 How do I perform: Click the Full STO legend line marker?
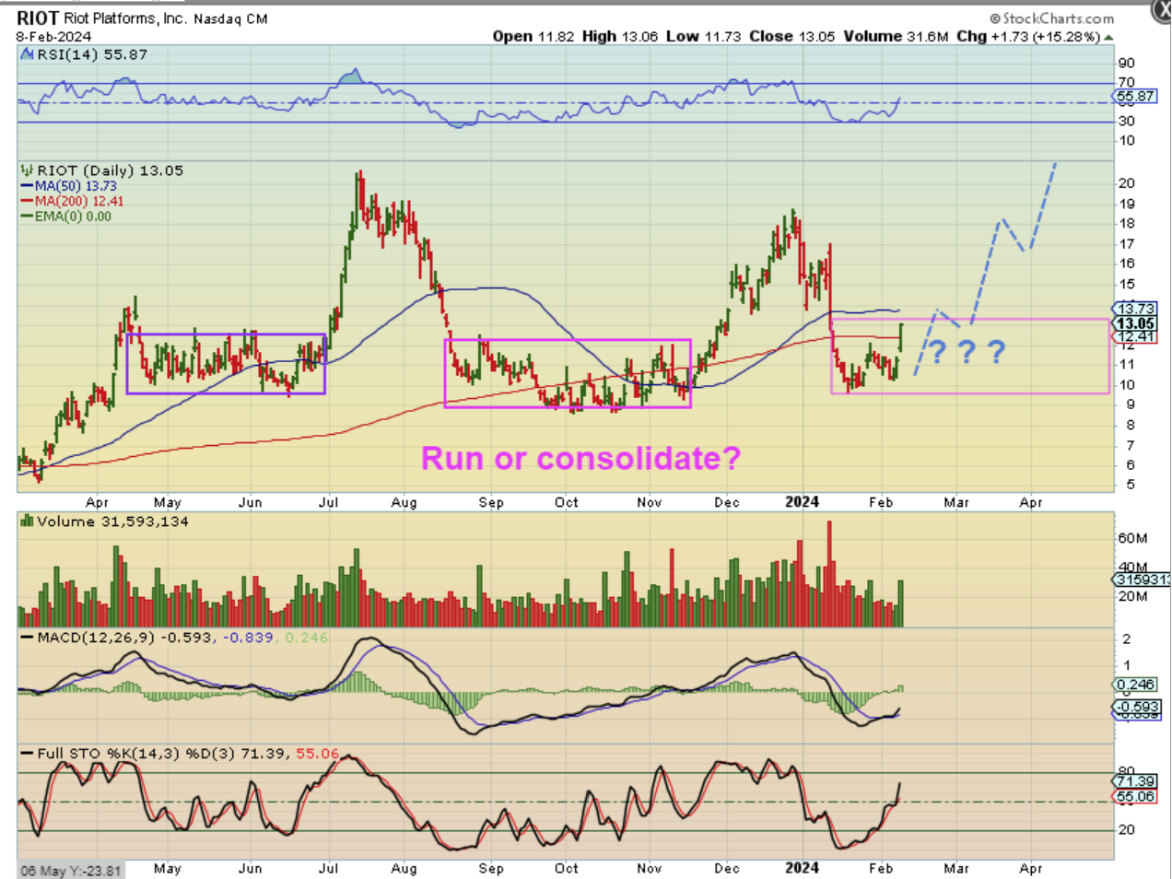tap(27, 754)
